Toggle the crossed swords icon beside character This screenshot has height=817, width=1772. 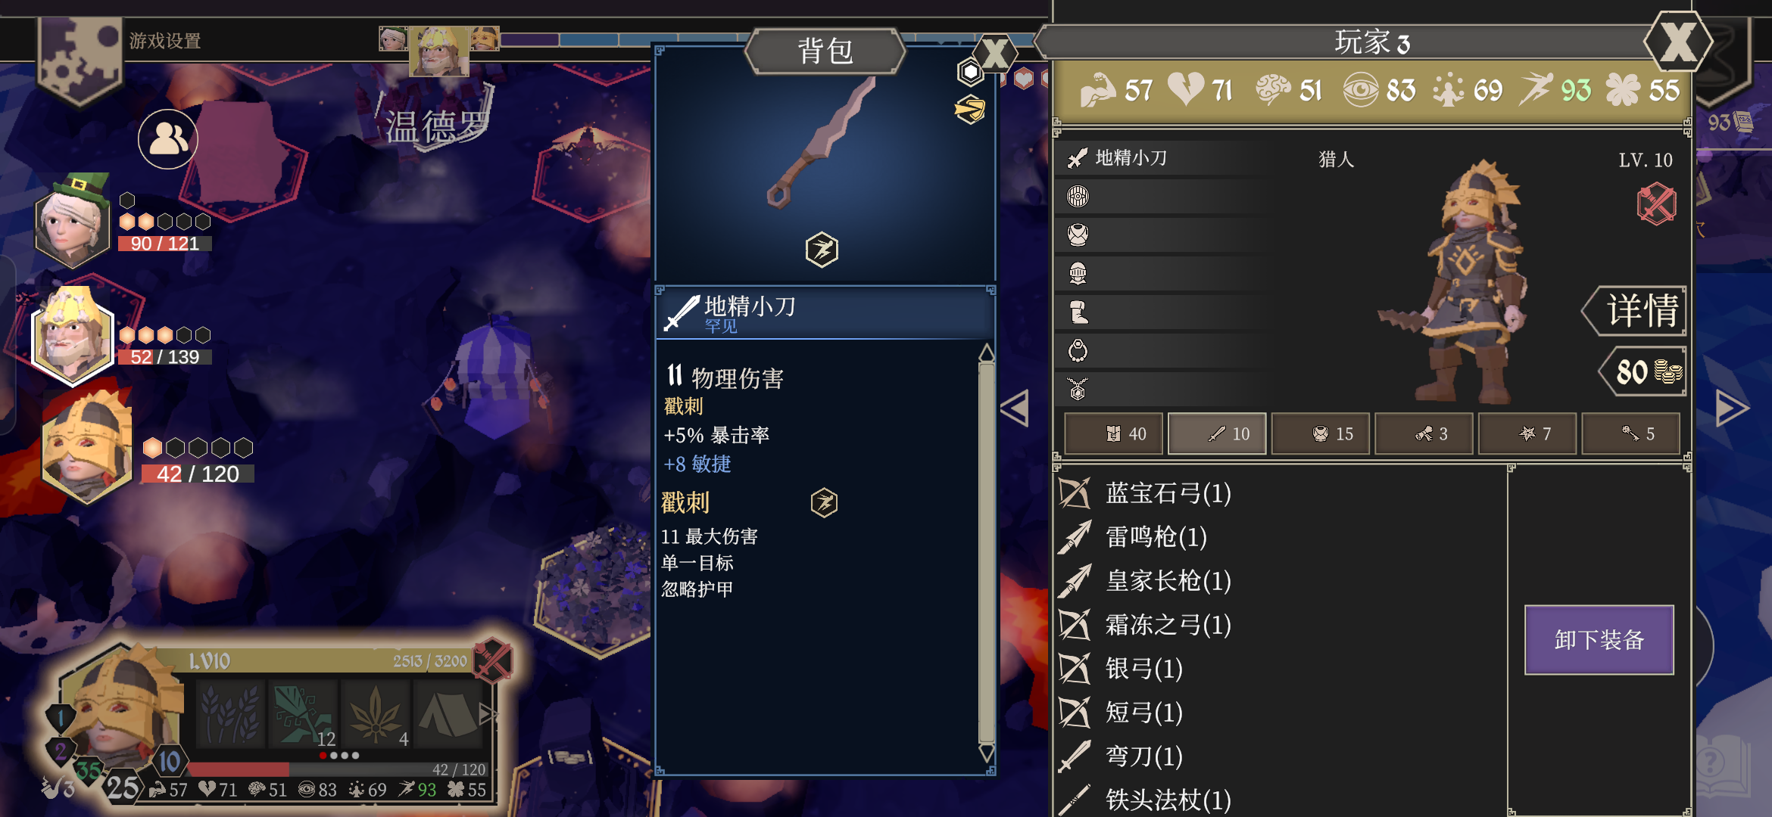coord(1656,204)
